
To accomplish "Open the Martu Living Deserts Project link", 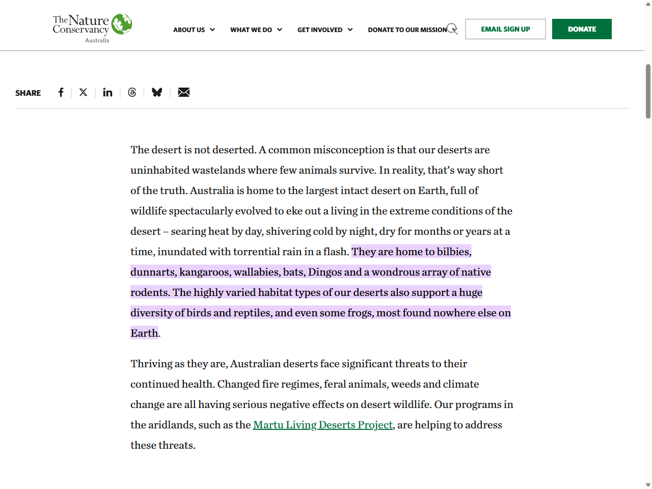I will coord(323,425).
